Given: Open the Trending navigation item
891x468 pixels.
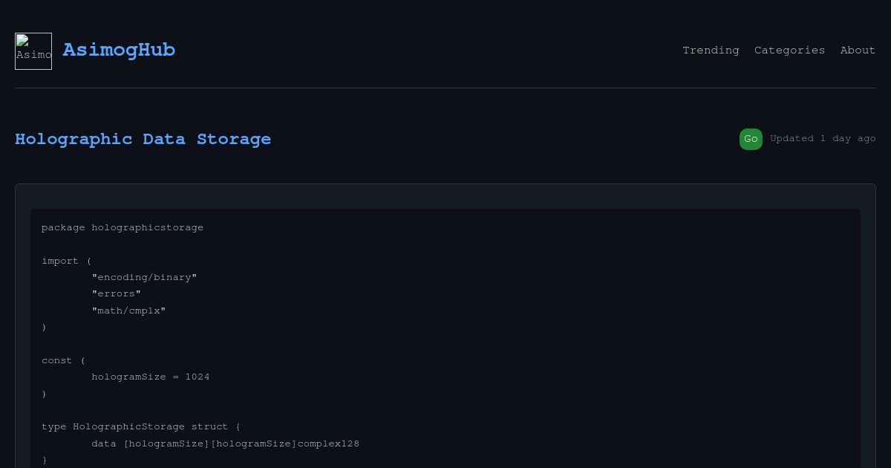Looking at the screenshot, I should pos(711,51).
